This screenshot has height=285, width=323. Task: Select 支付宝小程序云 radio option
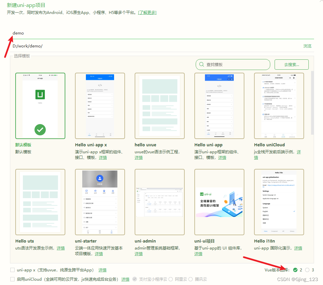click(135, 279)
